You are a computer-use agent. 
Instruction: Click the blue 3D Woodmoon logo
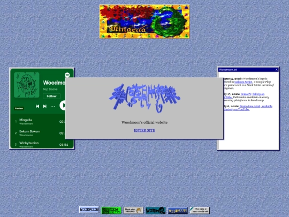coord(144,98)
